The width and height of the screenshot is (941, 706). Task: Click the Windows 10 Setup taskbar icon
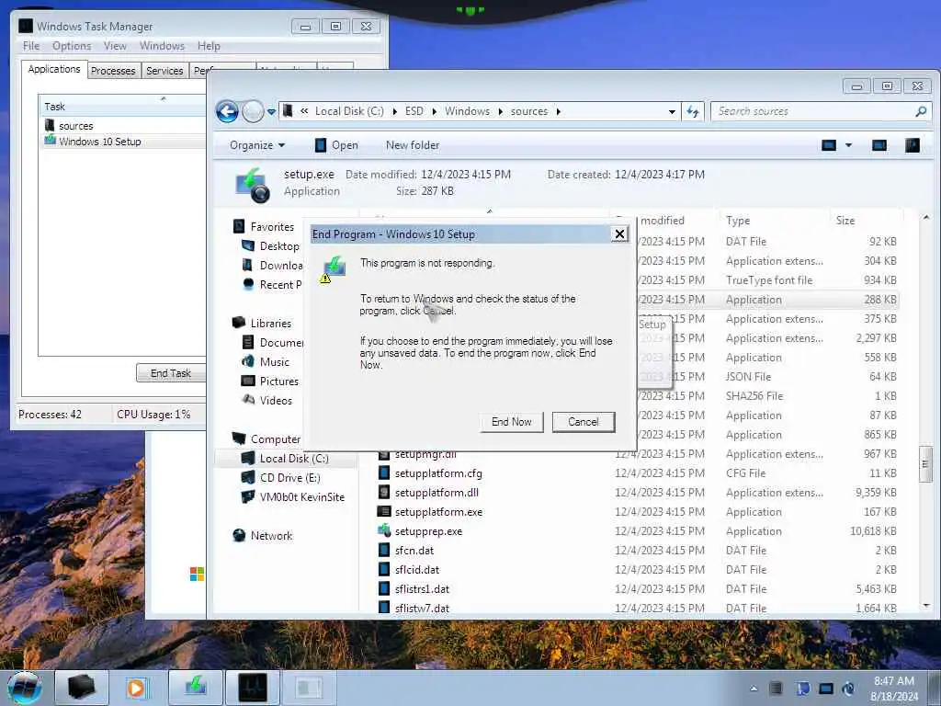click(x=196, y=688)
